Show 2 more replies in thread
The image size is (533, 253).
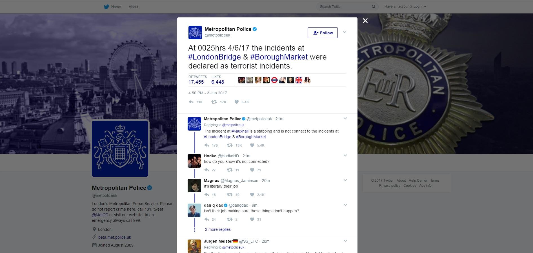click(x=218, y=229)
